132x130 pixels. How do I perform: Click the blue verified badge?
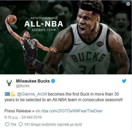53,81
